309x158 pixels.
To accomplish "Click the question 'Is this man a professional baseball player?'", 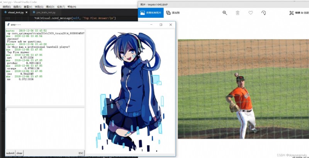I will [38, 47].
